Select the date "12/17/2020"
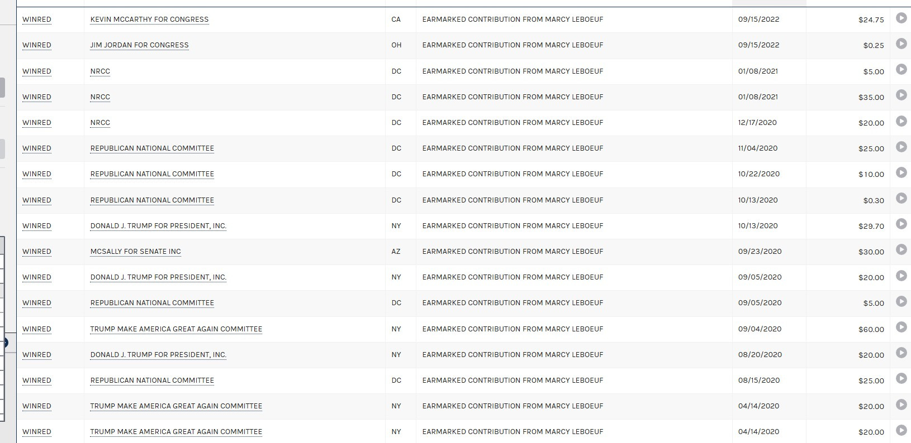The height and width of the screenshot is (443, 911). [757, 123]
